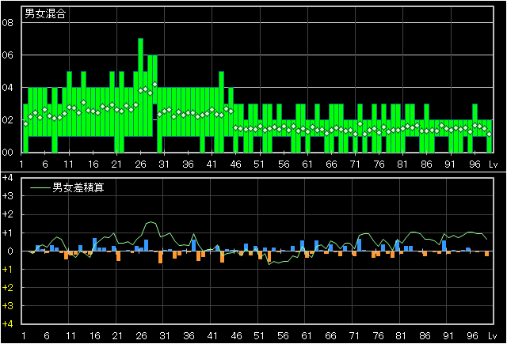Click x-axis label 56 in 男女混合 chart

coord(284,164)
